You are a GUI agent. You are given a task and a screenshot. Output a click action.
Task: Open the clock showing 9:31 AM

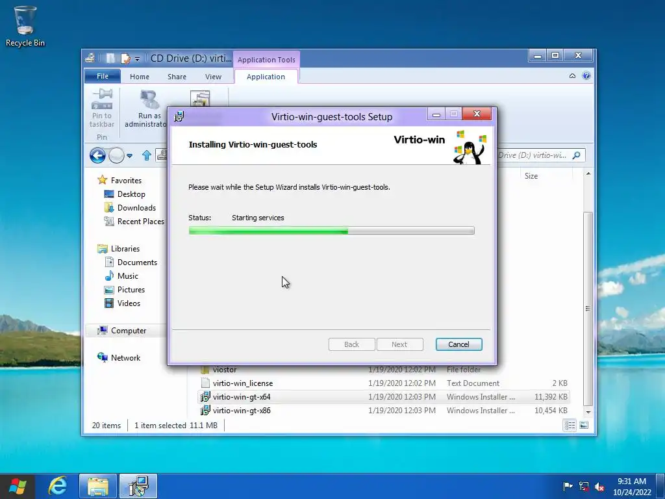coord(631,486)
